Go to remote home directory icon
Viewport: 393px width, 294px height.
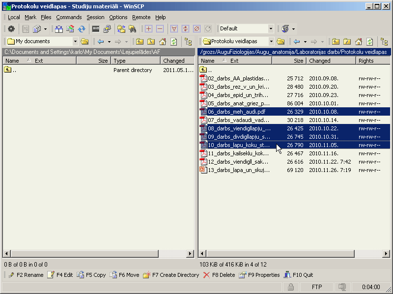point(359,41)
